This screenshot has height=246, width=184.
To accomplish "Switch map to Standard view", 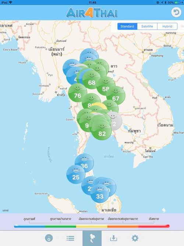I will click(x=127, y=26).
